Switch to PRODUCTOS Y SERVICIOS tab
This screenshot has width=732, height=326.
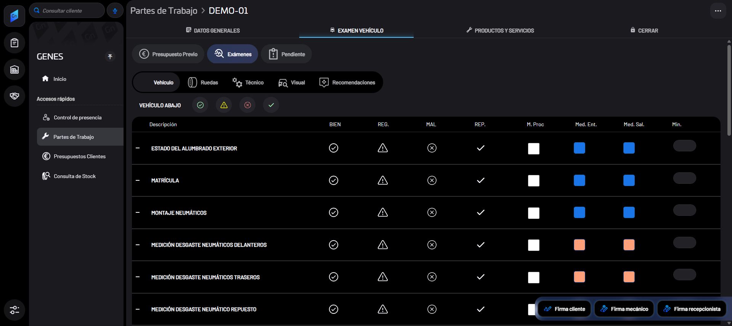tap(500, 30)
